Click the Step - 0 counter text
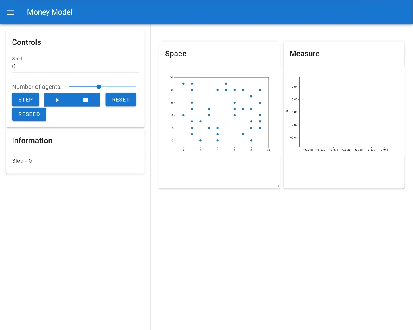This screenshot has height=330, width=413. click(x=22, y=161)
